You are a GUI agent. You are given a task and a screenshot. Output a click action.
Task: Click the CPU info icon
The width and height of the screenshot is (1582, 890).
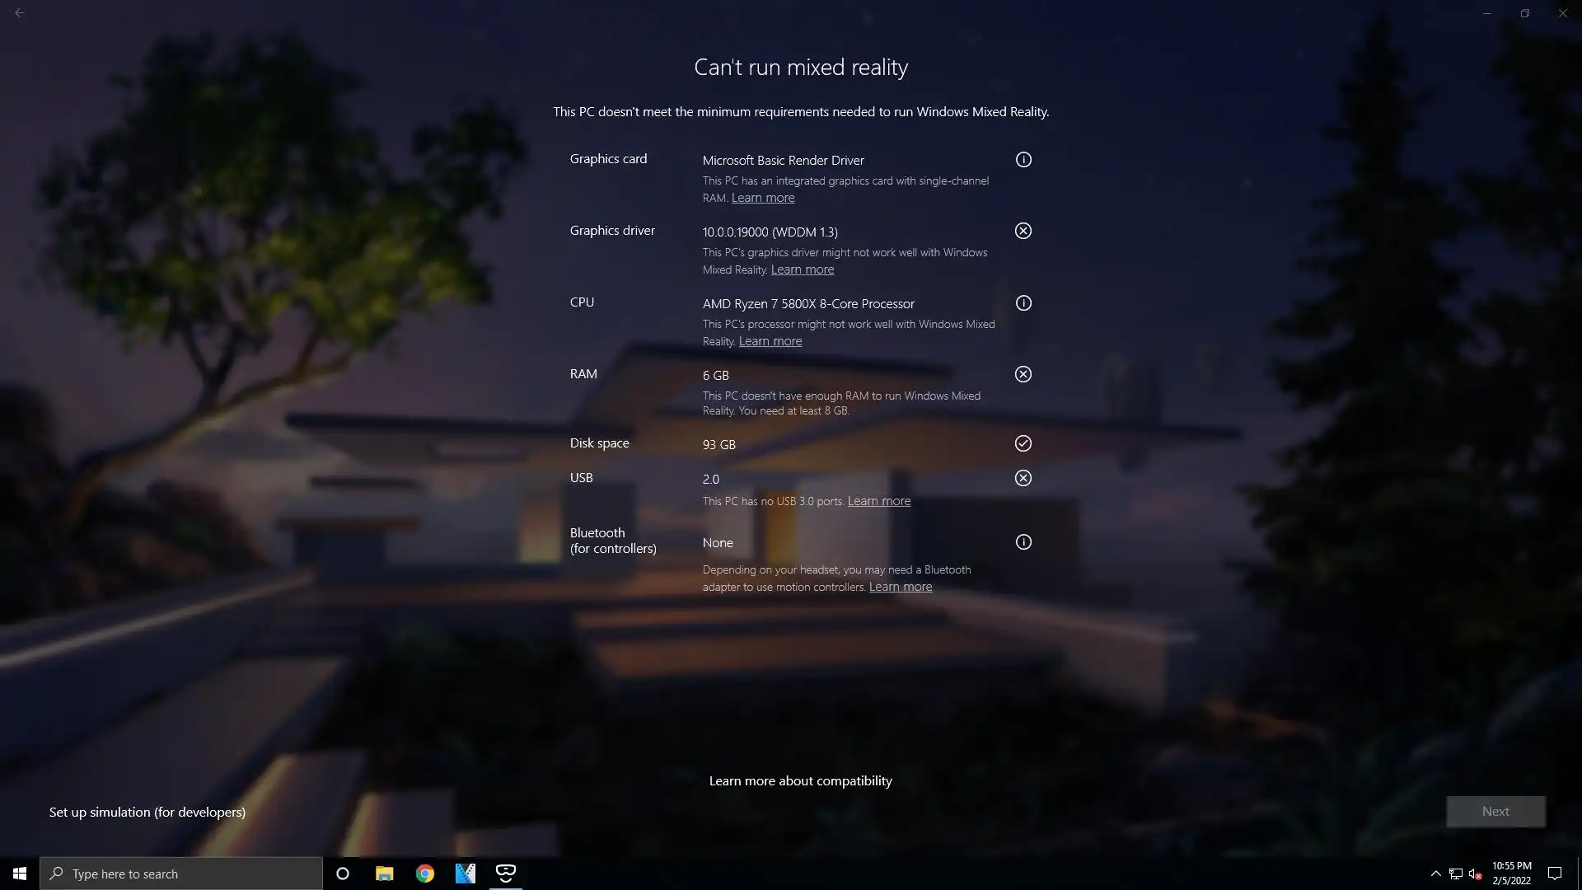(x=1023, y=303)
